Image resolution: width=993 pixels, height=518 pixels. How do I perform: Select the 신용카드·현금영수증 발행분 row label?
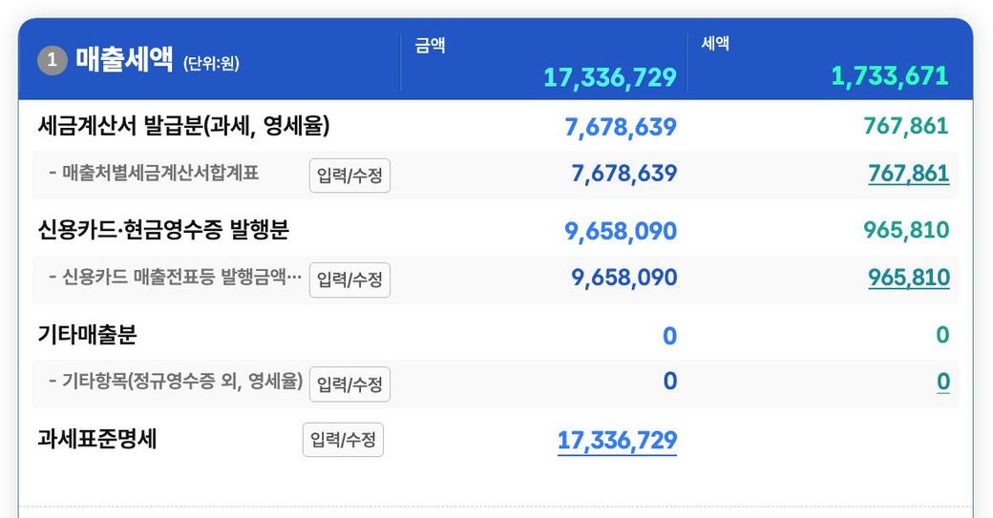point(163,230)
